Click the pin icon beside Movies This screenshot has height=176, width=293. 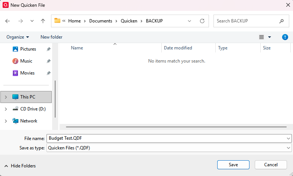49,73
